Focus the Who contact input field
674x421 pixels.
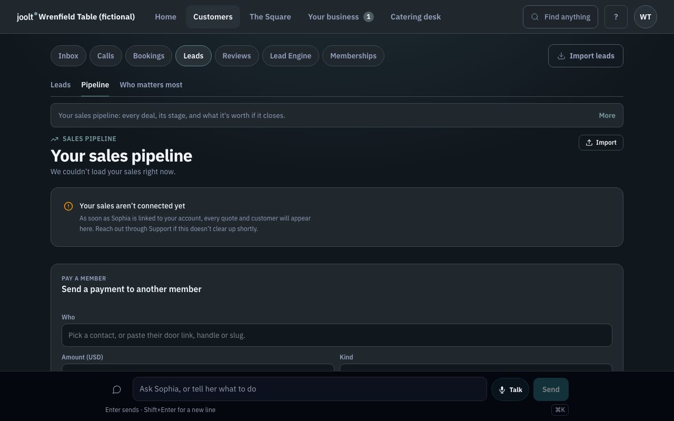pyautogui.click(x=337, y=335)
